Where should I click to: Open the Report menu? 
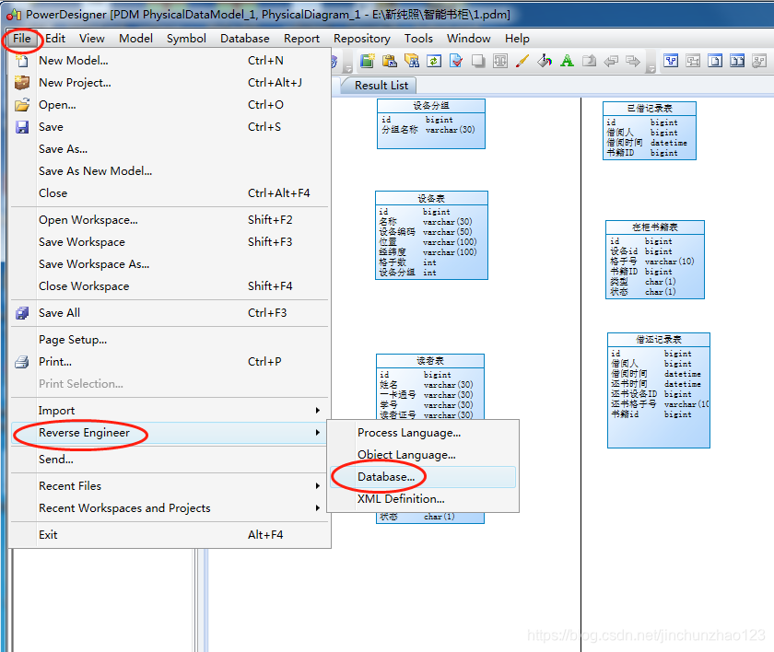(x=301, y=39)
